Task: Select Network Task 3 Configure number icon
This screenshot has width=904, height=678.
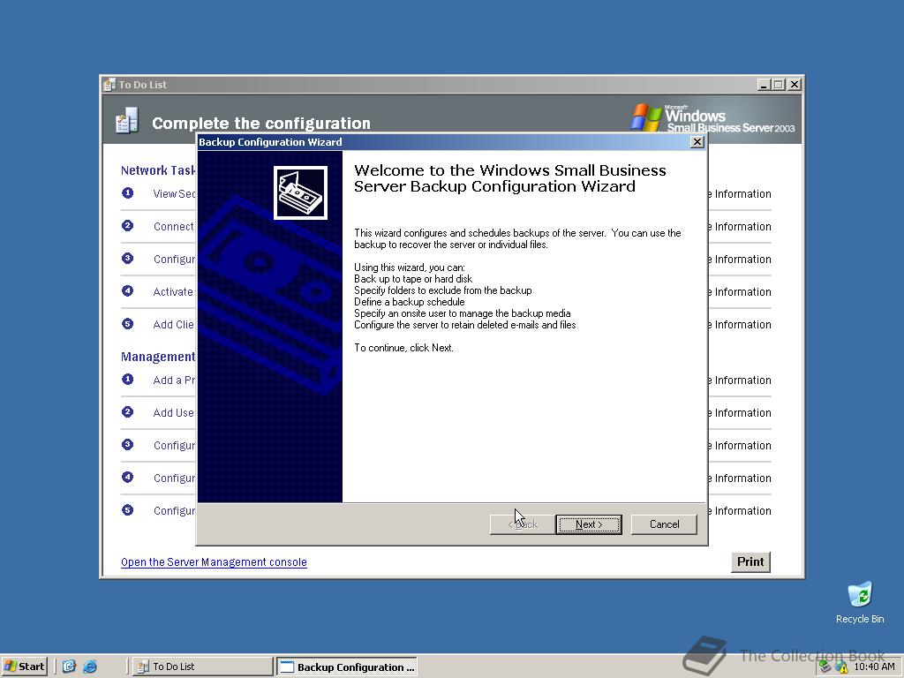Action: [127, 259]
